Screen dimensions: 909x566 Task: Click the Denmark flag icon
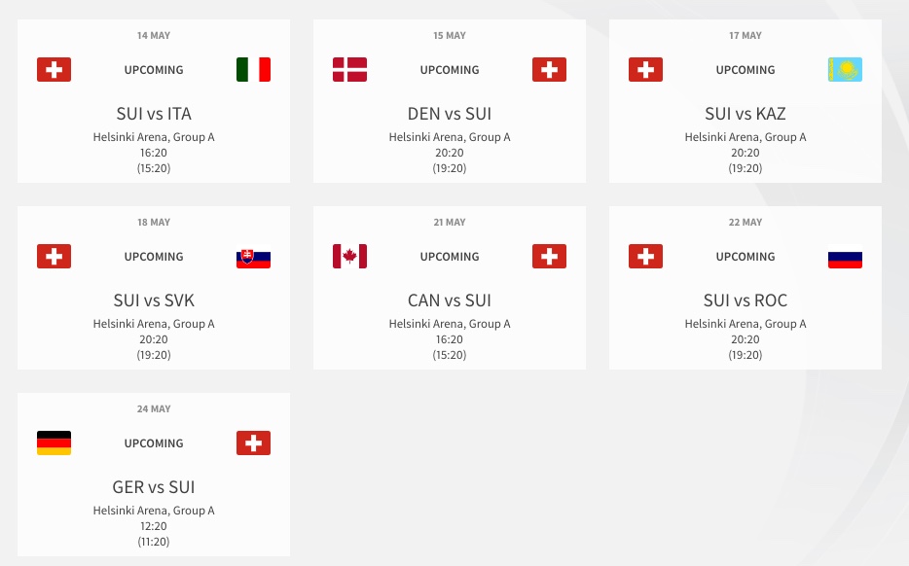coord(349,70)
